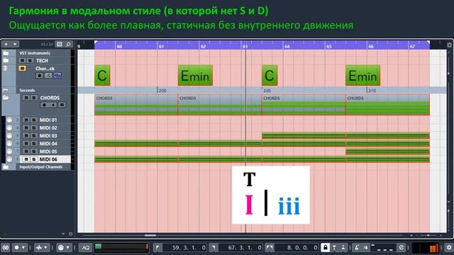
Task: Select the last CHORDS folder part
Action: [387, 105]
